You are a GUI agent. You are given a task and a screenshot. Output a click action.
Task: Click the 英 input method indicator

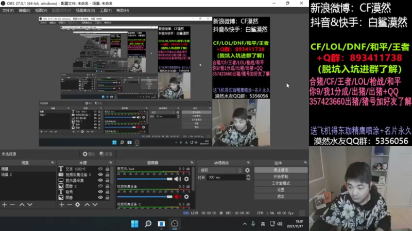tap(263, 224)
